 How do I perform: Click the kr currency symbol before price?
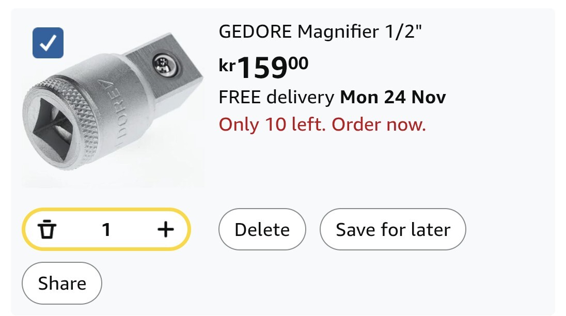pyautogui.click(x=227, y=65)
